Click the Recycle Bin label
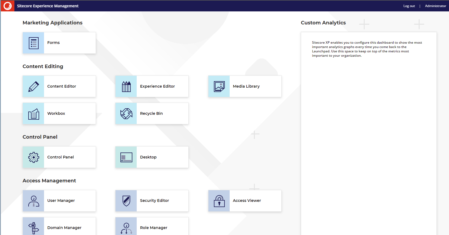This screenshot has width=449, height=235. (151, 113)
